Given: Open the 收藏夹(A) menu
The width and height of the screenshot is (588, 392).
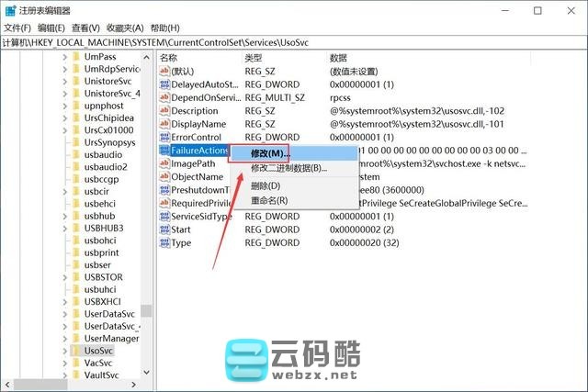Looking at the screenshot, I should coord(126,28).
